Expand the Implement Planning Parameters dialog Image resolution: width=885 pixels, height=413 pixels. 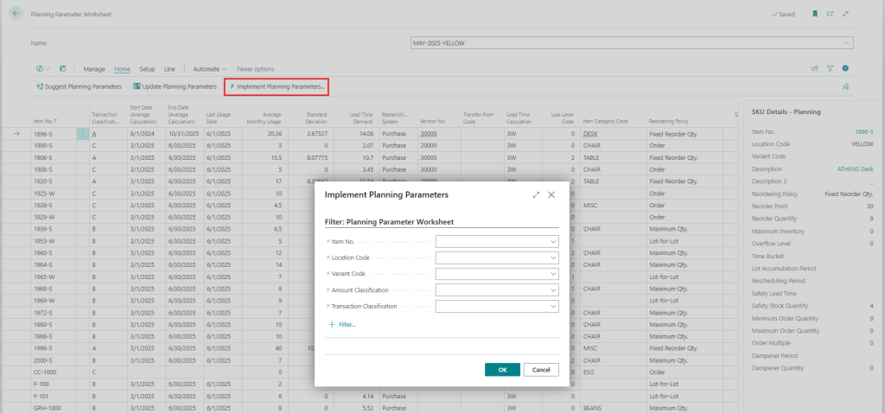(536, 195)
